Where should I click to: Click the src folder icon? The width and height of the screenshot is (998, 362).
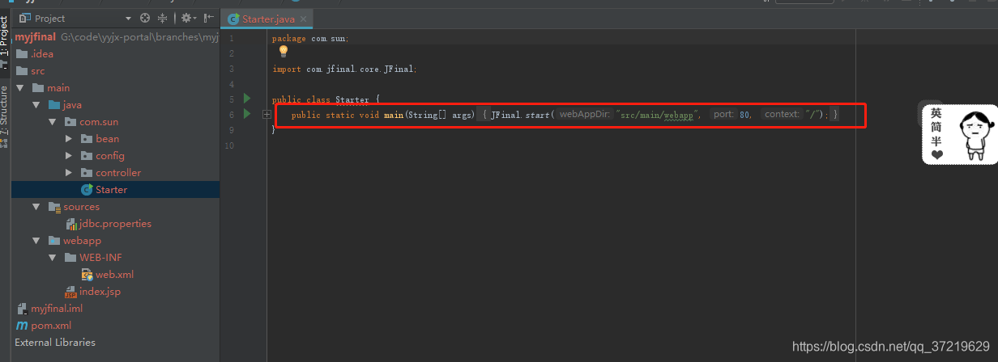[x=22, y=70]
